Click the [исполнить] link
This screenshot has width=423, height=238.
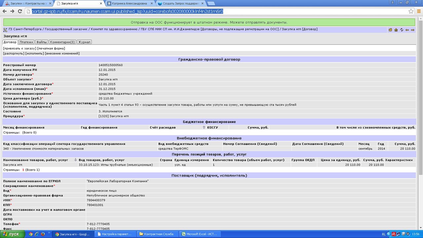tap(35, 53)
